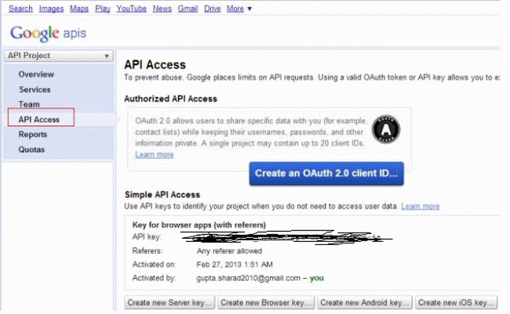510x314 pixels.
Task: Click the Authorized API Access heading
Action: tap(170, 99)
